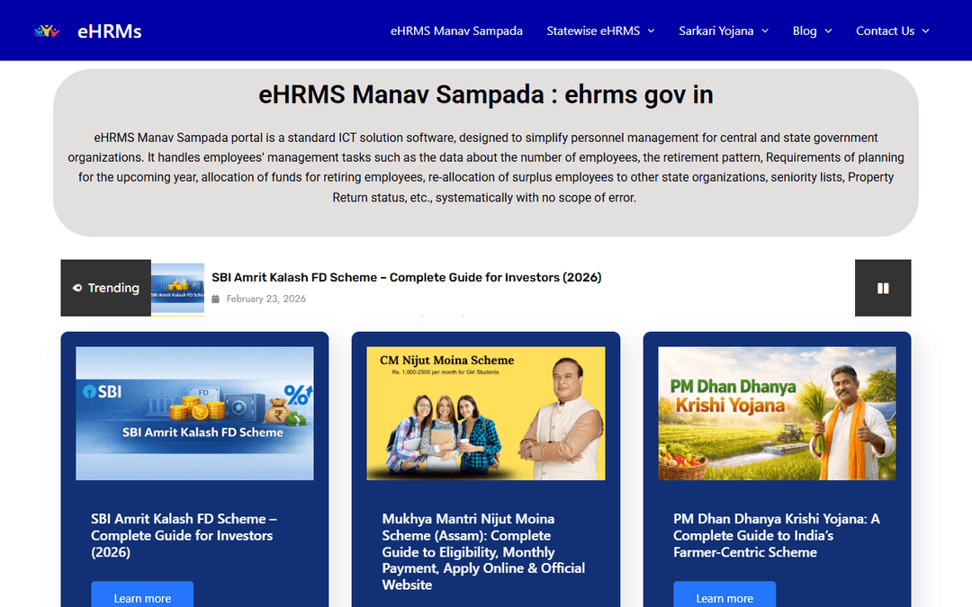Click the eHRMS portal description paragraph
The width and height of the screenshot is (972, 607).
click(x=486, y=167)
